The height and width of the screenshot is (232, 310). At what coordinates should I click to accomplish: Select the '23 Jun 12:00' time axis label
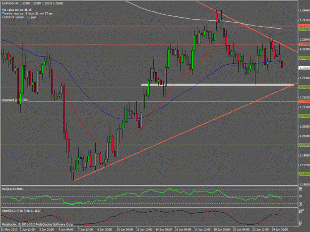[x=260, y=230]
